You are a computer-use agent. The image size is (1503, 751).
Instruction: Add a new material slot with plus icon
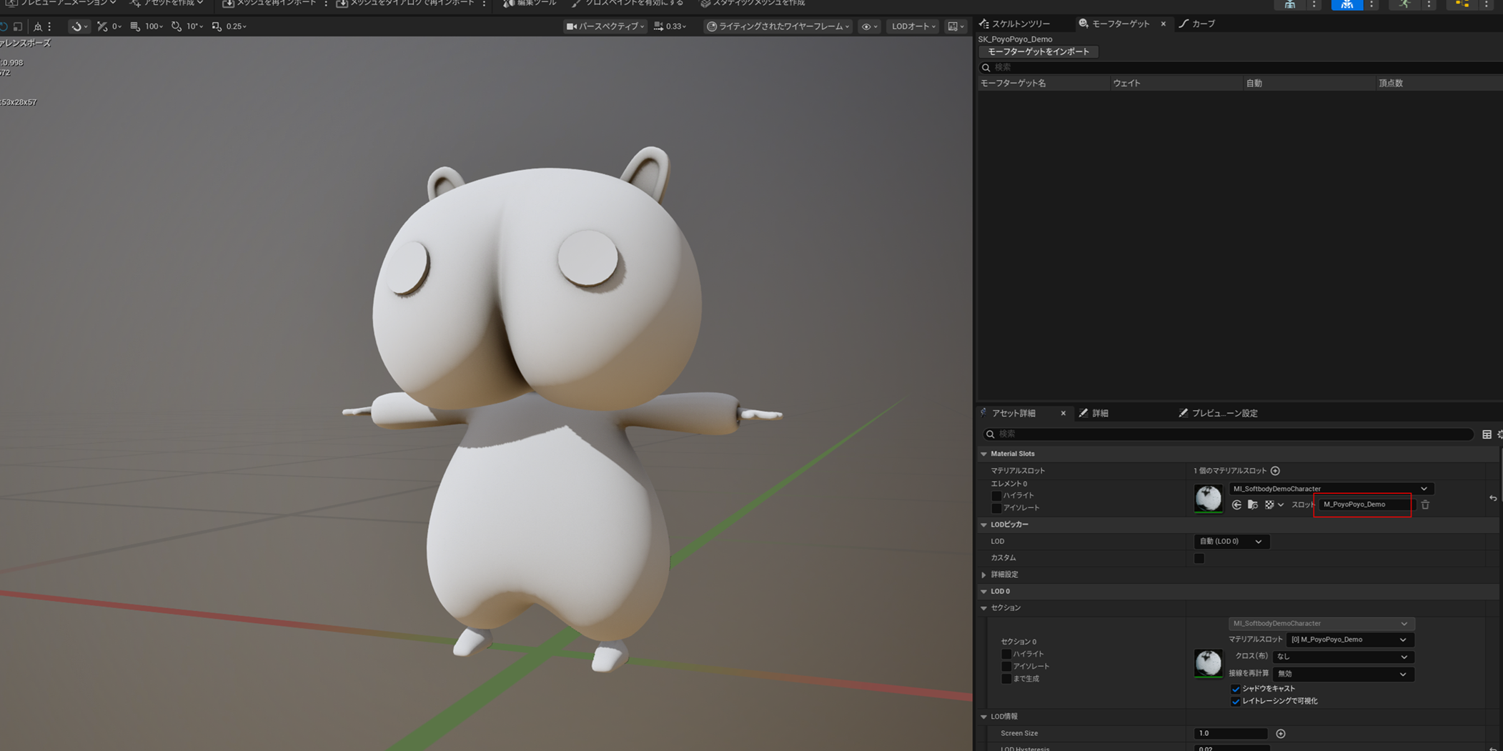coord(1275,471)
